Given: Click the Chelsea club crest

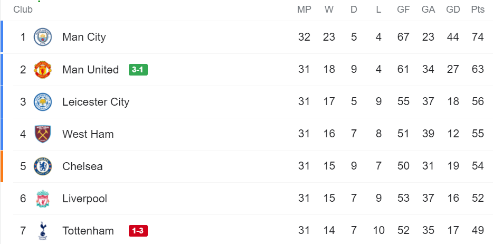Looking at the screenshot, I should [43, 166].
